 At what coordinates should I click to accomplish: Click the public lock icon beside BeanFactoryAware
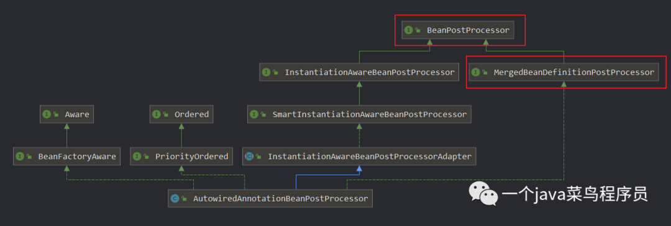click(29, 157)
